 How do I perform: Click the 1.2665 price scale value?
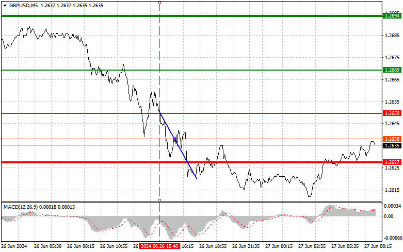[392, 80]
